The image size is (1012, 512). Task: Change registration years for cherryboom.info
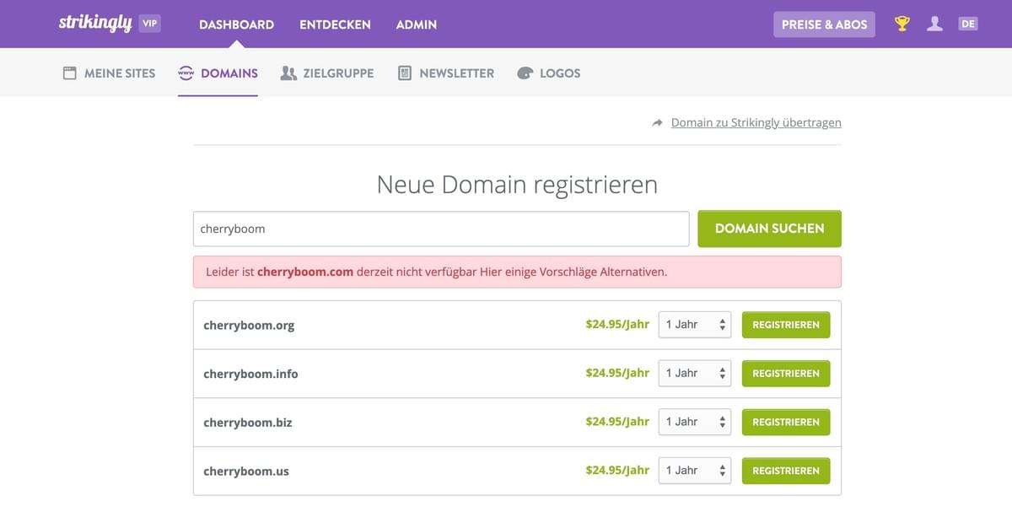tap(694, 373)
